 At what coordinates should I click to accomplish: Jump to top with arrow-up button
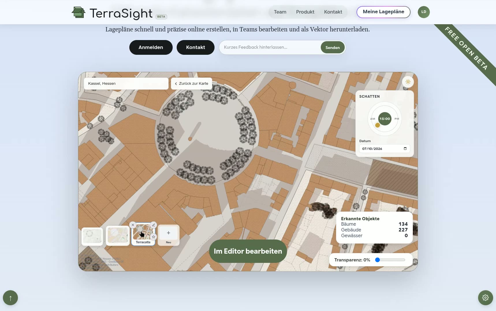[x=10, y=298]
